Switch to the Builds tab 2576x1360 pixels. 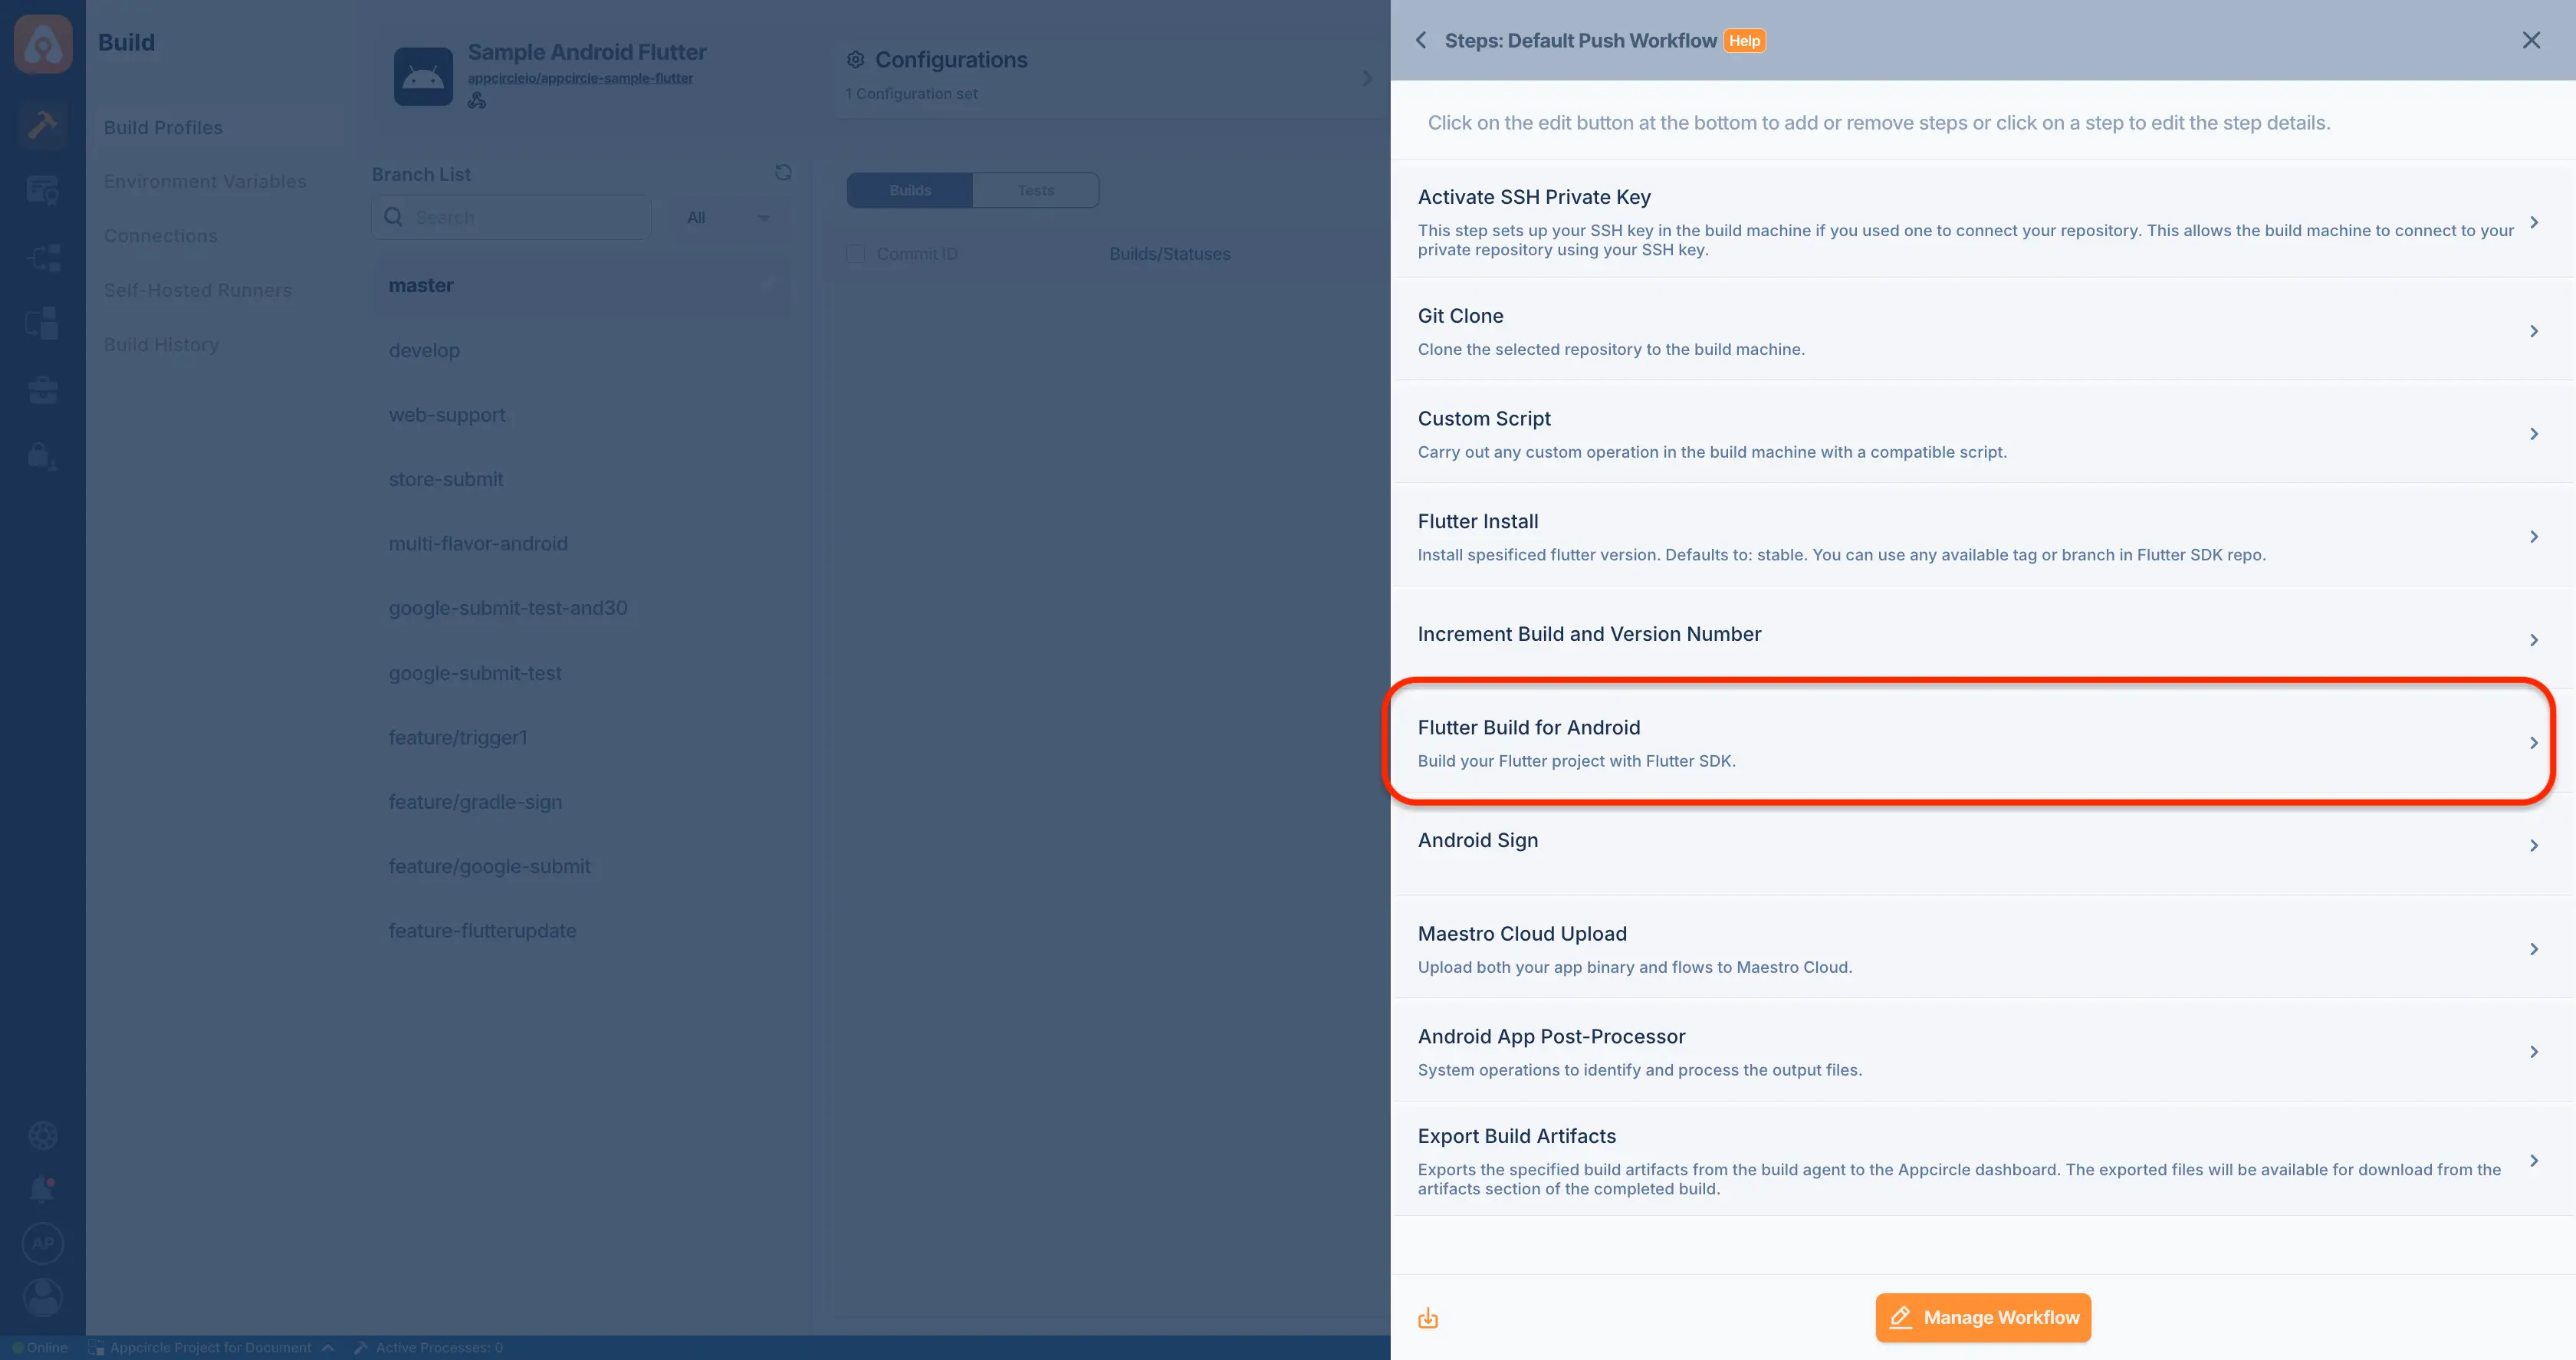910,190
